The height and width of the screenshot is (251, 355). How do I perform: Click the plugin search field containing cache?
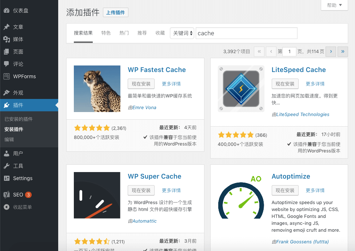[x=247, y=33]
